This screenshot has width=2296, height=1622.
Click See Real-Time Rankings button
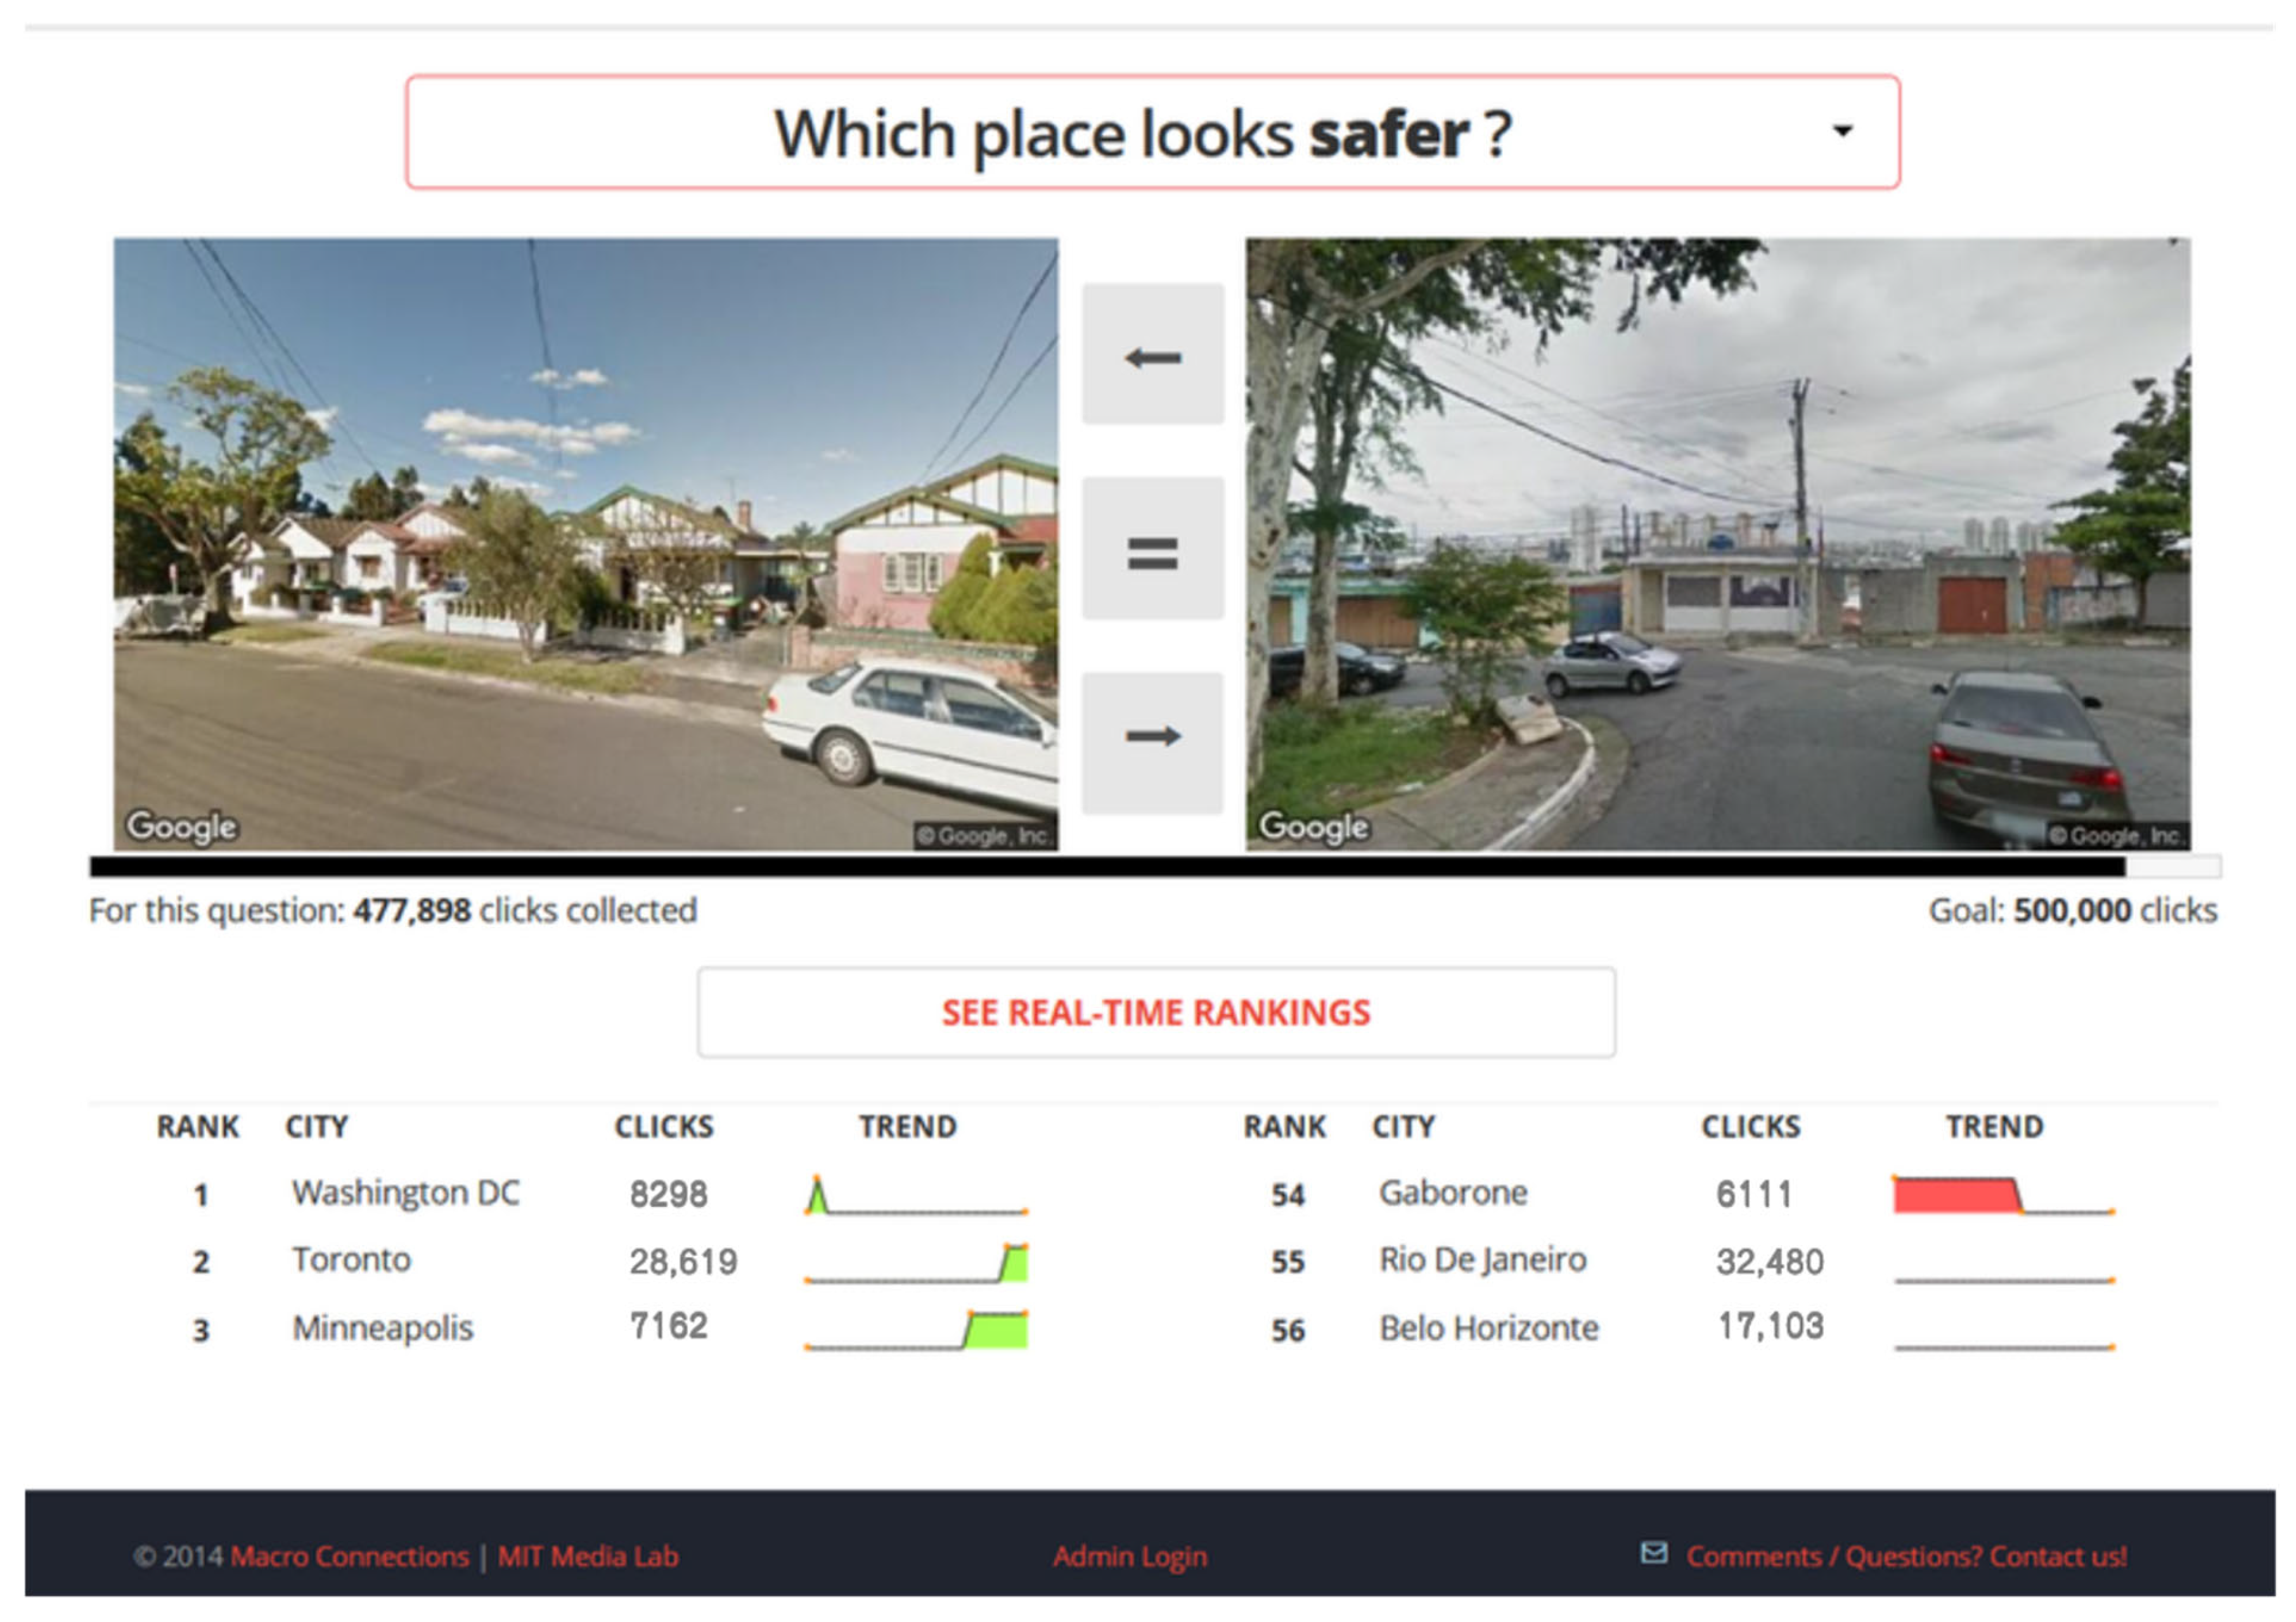(x=1155, y=1012)
